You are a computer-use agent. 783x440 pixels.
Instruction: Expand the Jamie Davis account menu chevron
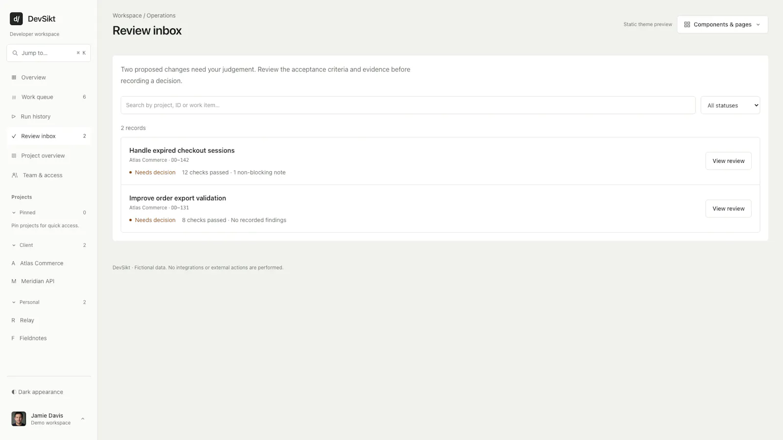point(83,419)
